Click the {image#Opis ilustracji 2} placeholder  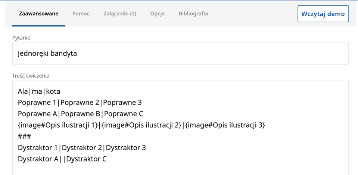(141, 125)
